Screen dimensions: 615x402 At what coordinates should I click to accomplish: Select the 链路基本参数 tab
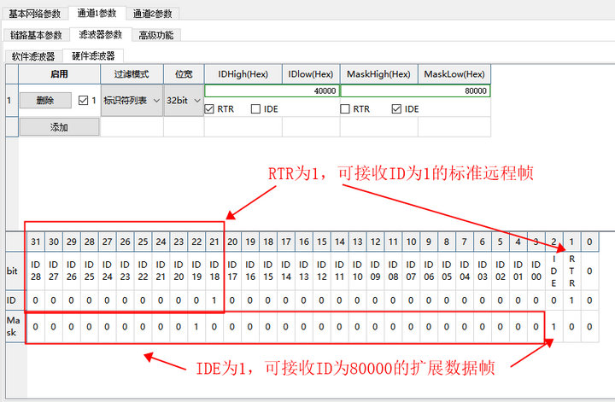coord(36,35)
